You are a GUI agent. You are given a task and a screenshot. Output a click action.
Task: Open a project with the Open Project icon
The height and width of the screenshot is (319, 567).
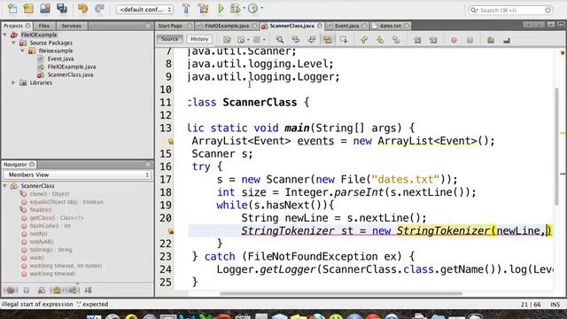[45, 8]
